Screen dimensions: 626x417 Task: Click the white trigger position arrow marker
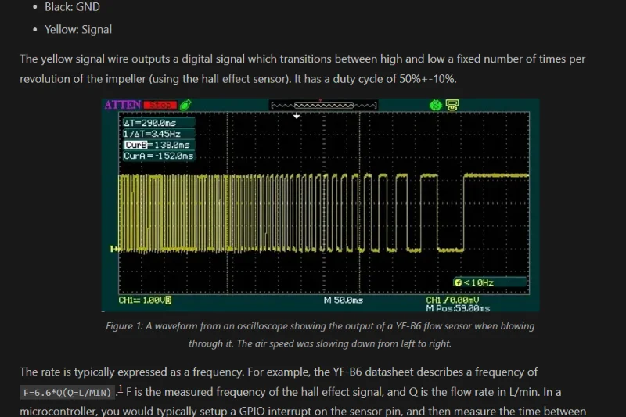297,116
